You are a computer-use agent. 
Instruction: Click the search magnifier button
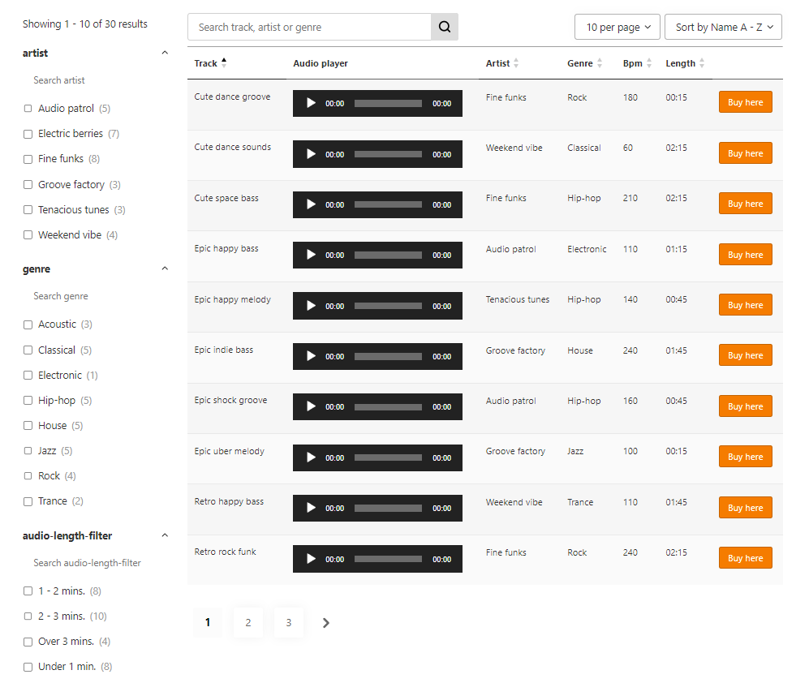click(x=444, y=27)
